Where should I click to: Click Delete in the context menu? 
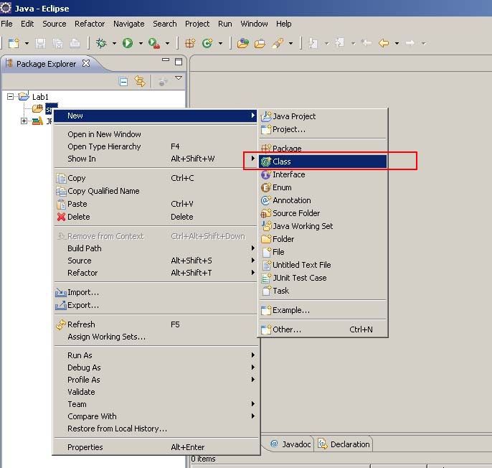point(156,217)
